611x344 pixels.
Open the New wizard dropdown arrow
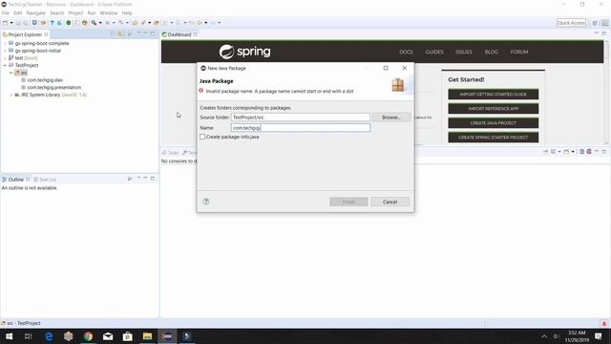click(x=11, y=23)
